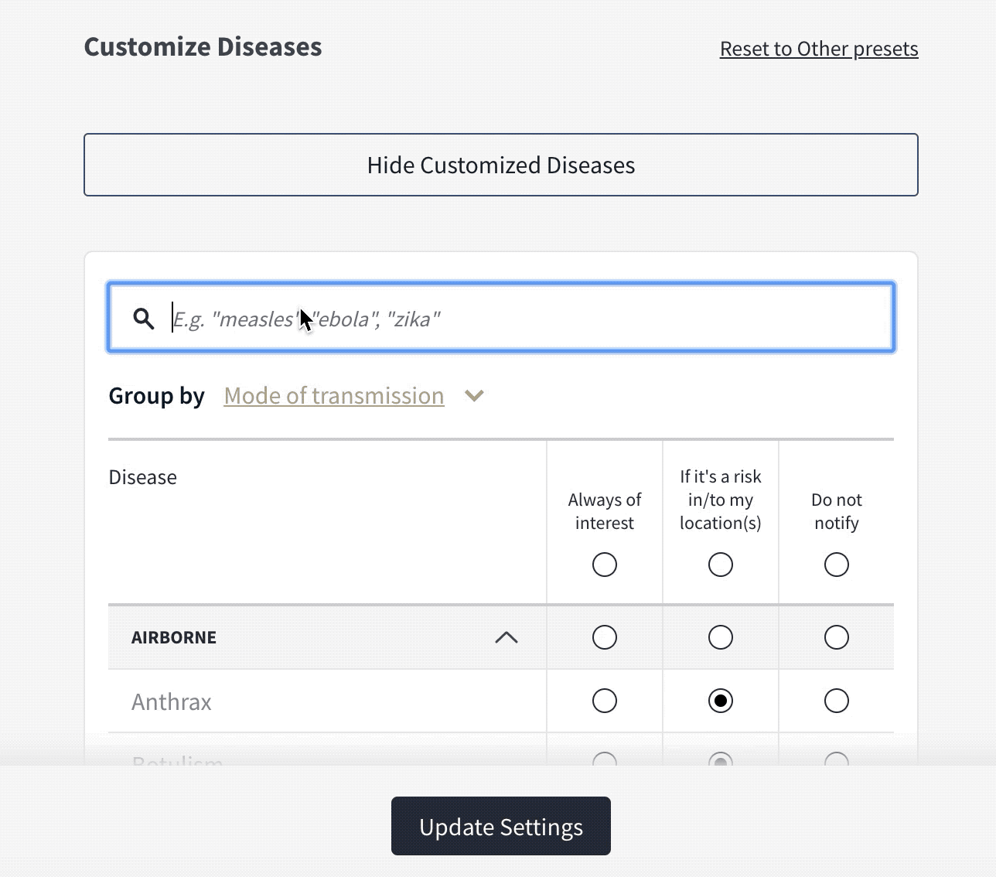Click the AIRBORNE group header row

click(x=501, y=637)
